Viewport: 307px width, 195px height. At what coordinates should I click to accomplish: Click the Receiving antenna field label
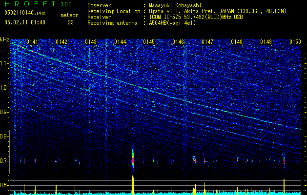[112, 23]
